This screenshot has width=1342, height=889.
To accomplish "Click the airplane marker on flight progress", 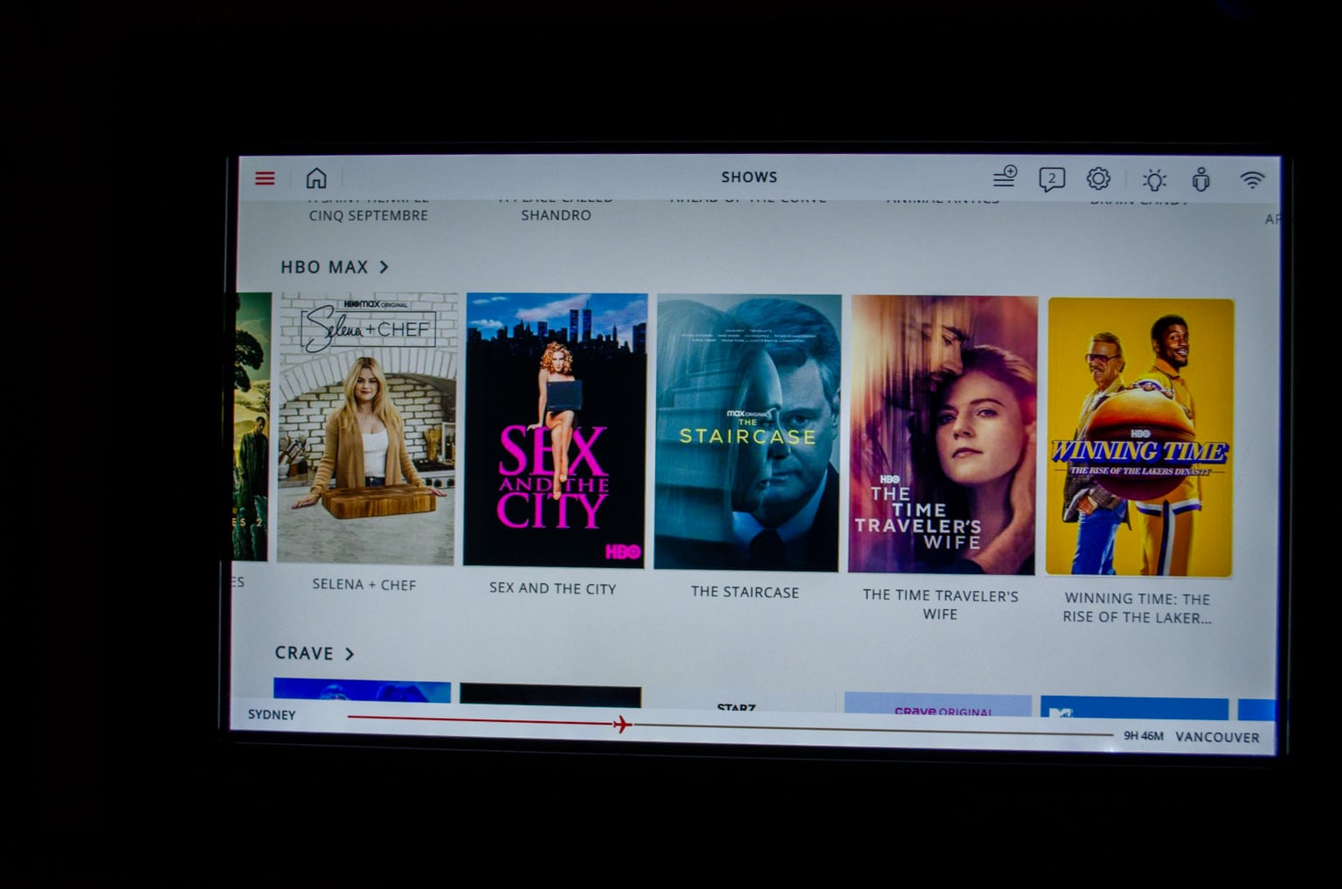I will pos(622,724).
